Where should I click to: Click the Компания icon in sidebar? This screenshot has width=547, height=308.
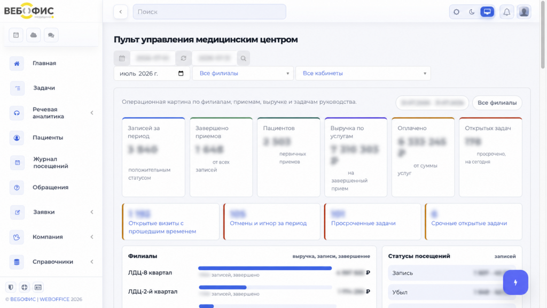tap(17, 237)
